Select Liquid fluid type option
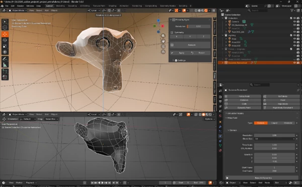 [x=274, y=123]
